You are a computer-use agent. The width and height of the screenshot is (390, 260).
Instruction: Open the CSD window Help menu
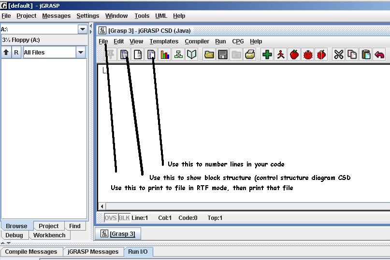[256, 41]
